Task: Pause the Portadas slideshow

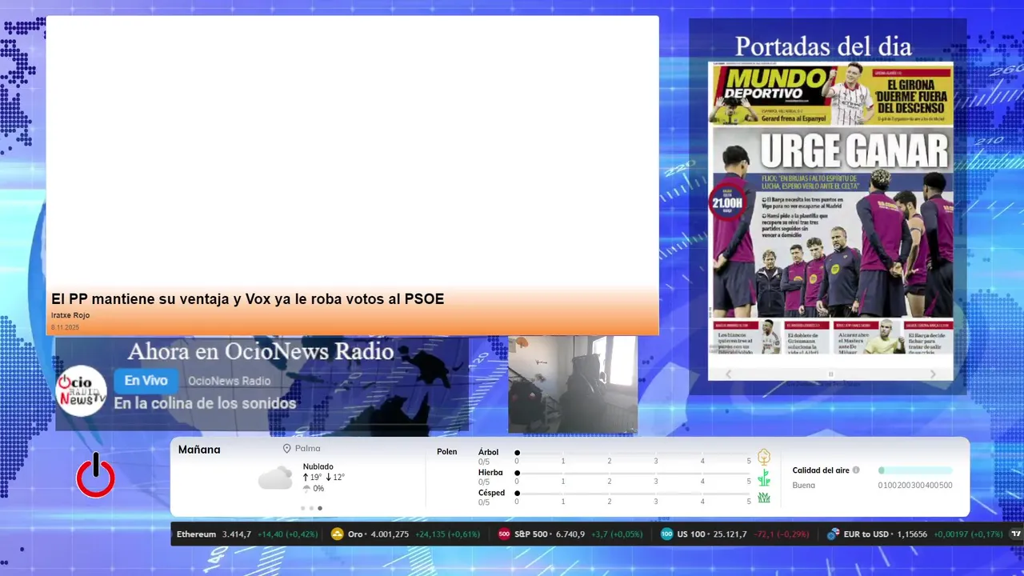Action: pos(830,374)
